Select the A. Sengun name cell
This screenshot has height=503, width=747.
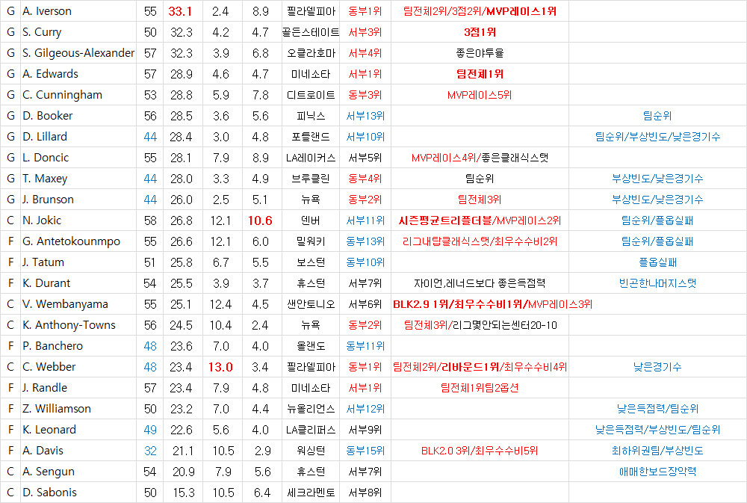click(x=78, y=472)
